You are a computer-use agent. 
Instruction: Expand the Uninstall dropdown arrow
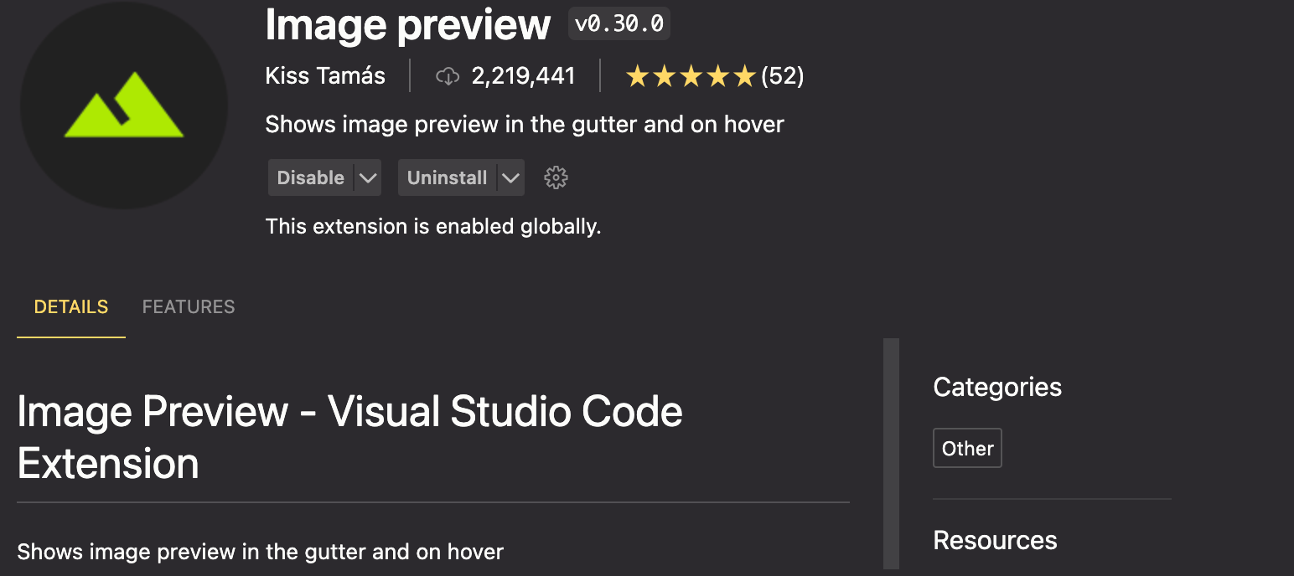pos(510,177)
